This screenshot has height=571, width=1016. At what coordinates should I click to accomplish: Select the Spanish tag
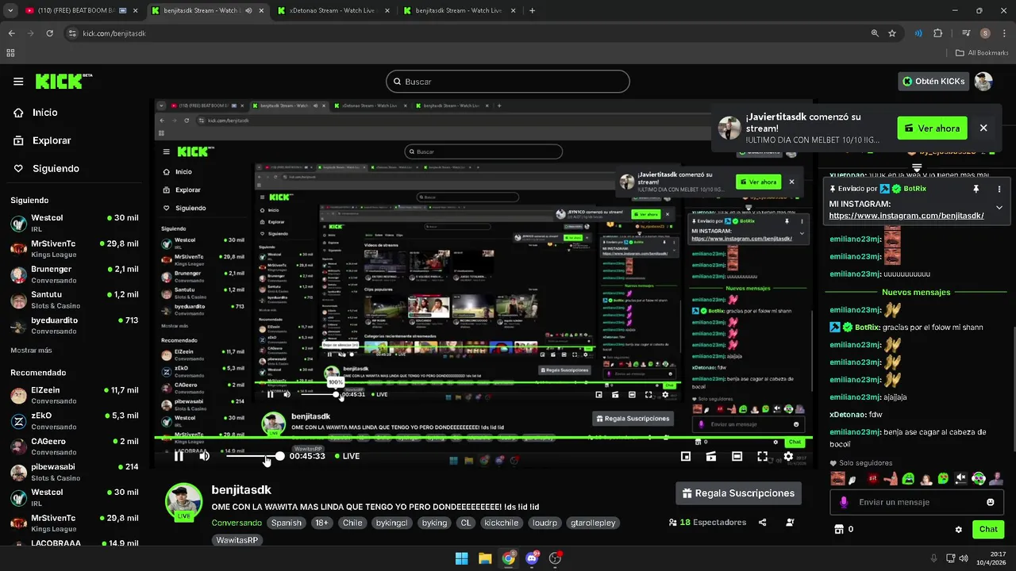tap(287, 523)
